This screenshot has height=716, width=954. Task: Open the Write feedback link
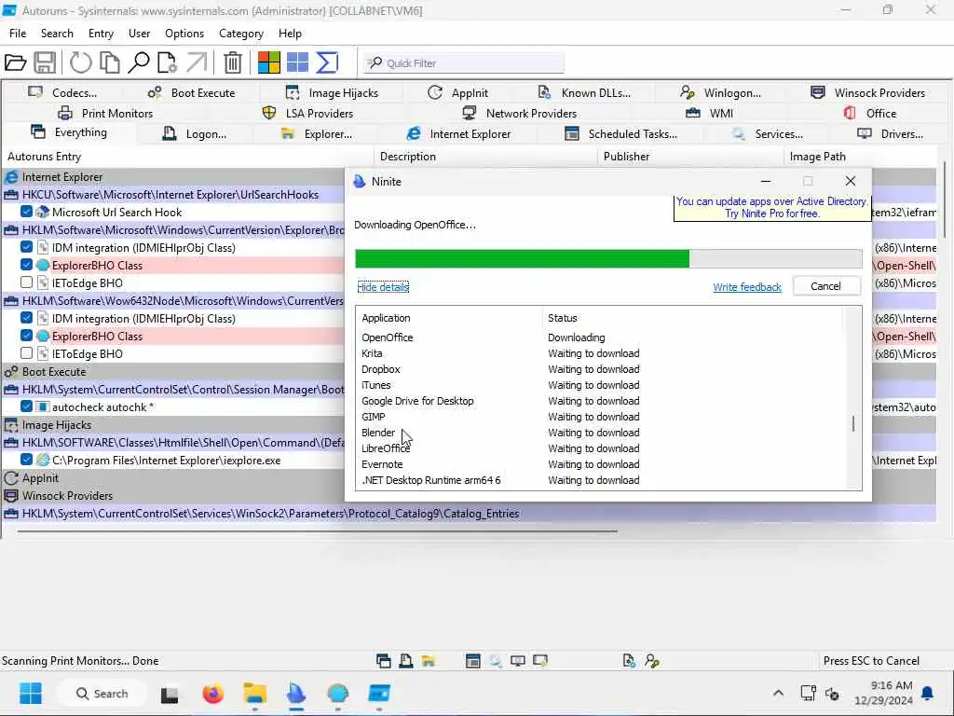pyautogui.click(x=746, y=287)
